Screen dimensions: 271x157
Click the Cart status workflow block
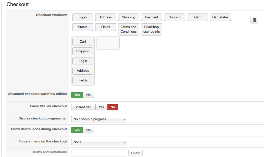tap(220, 17)
